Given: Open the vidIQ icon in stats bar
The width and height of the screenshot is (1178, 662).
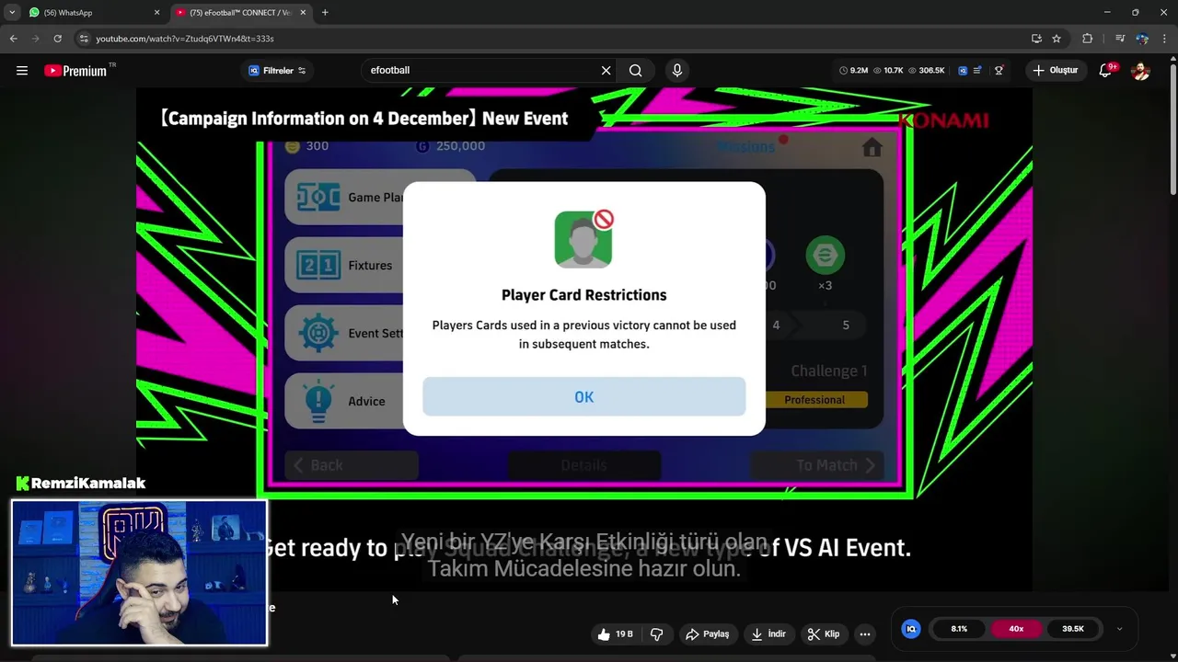Looking at the screenshot, I should [x=963, y=71].
